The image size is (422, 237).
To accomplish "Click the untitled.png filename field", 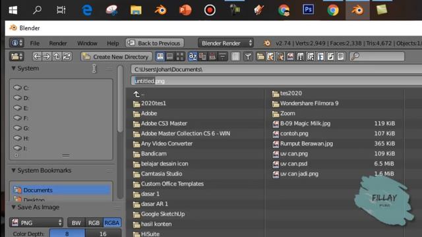I will pyautogui.click(x=276, y=81).
